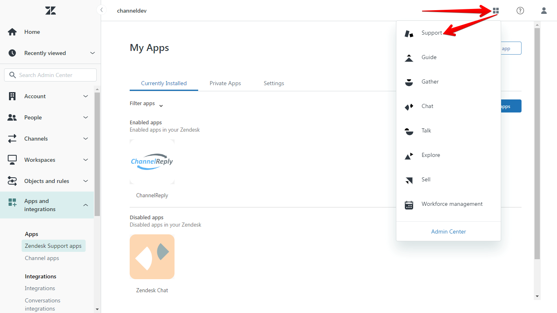The width and height of the screenshot is (557, 313).
Task: Click the Chat product icon
Action: [x=409, y=107]
